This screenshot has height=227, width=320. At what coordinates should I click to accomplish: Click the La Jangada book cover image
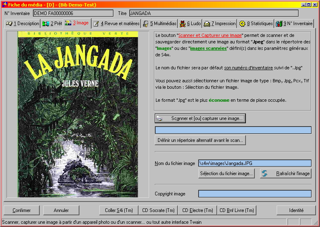[78, 114]
